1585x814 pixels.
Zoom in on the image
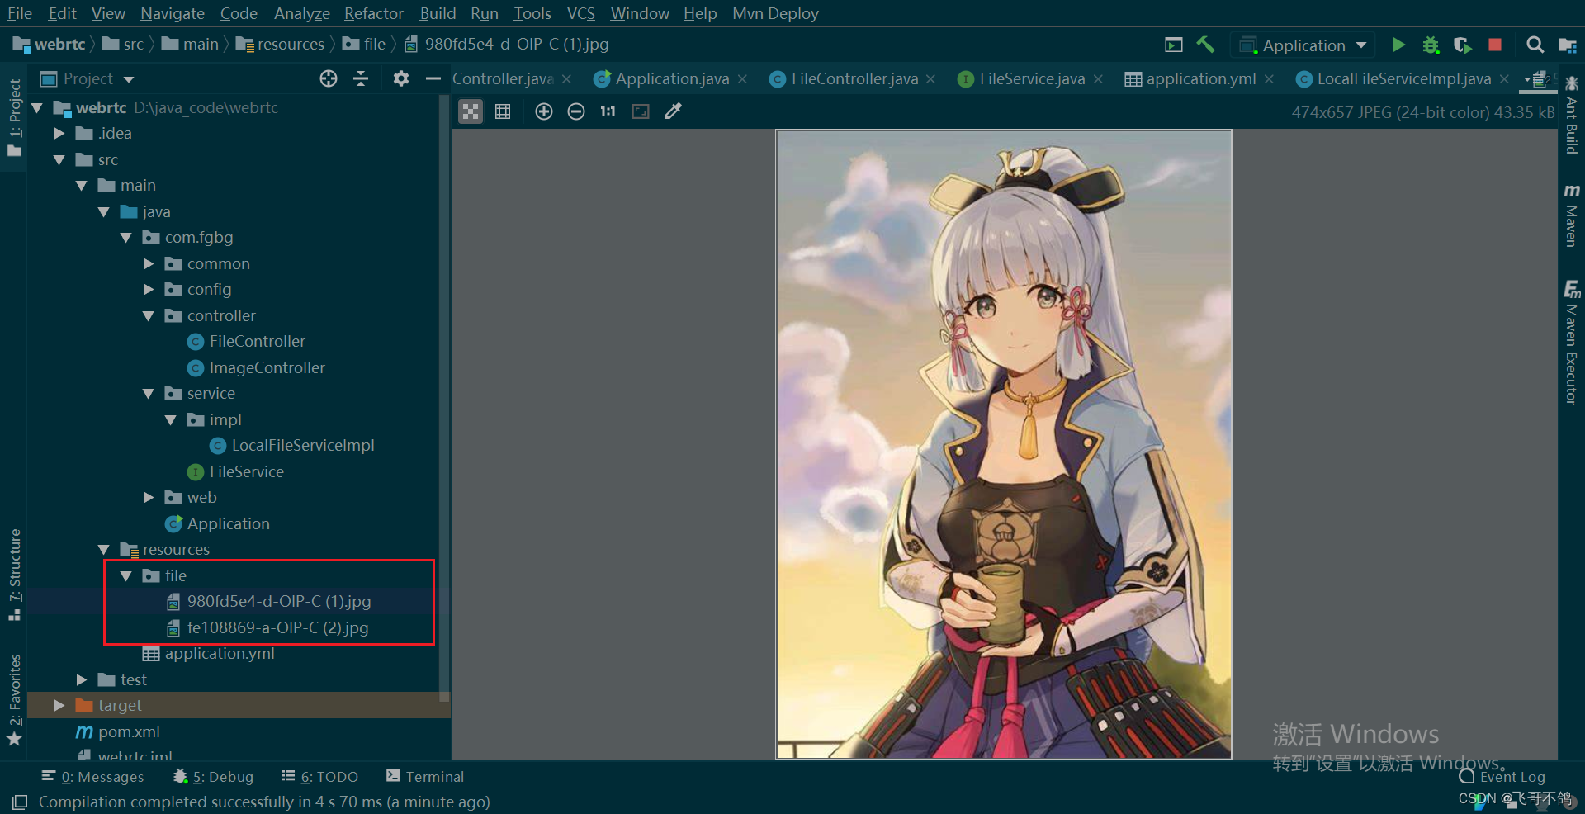[x=543, y=111]
